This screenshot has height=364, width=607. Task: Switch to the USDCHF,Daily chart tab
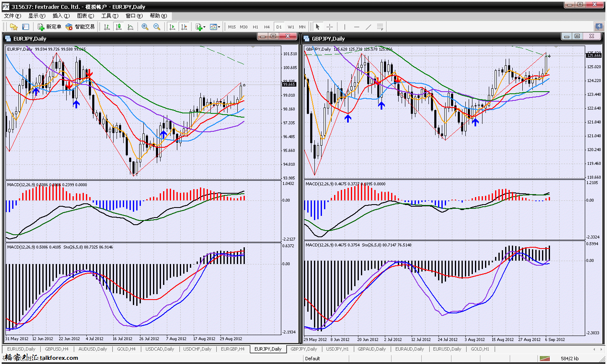tap(197, 349)
